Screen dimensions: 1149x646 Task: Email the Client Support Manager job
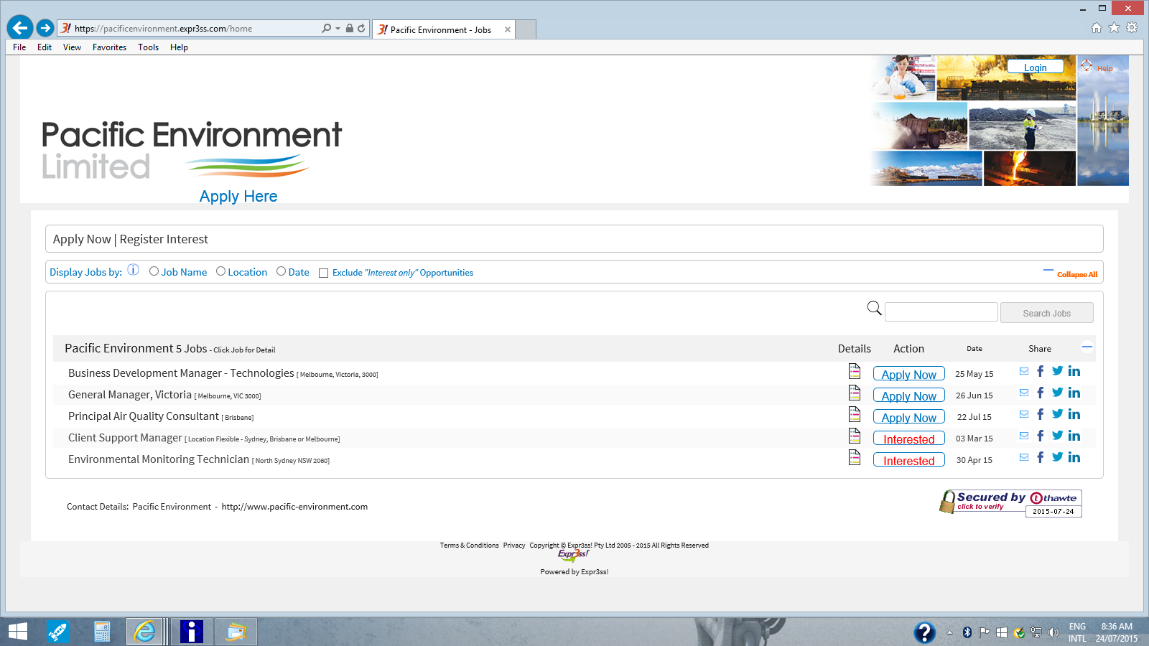coord(1024,436)
